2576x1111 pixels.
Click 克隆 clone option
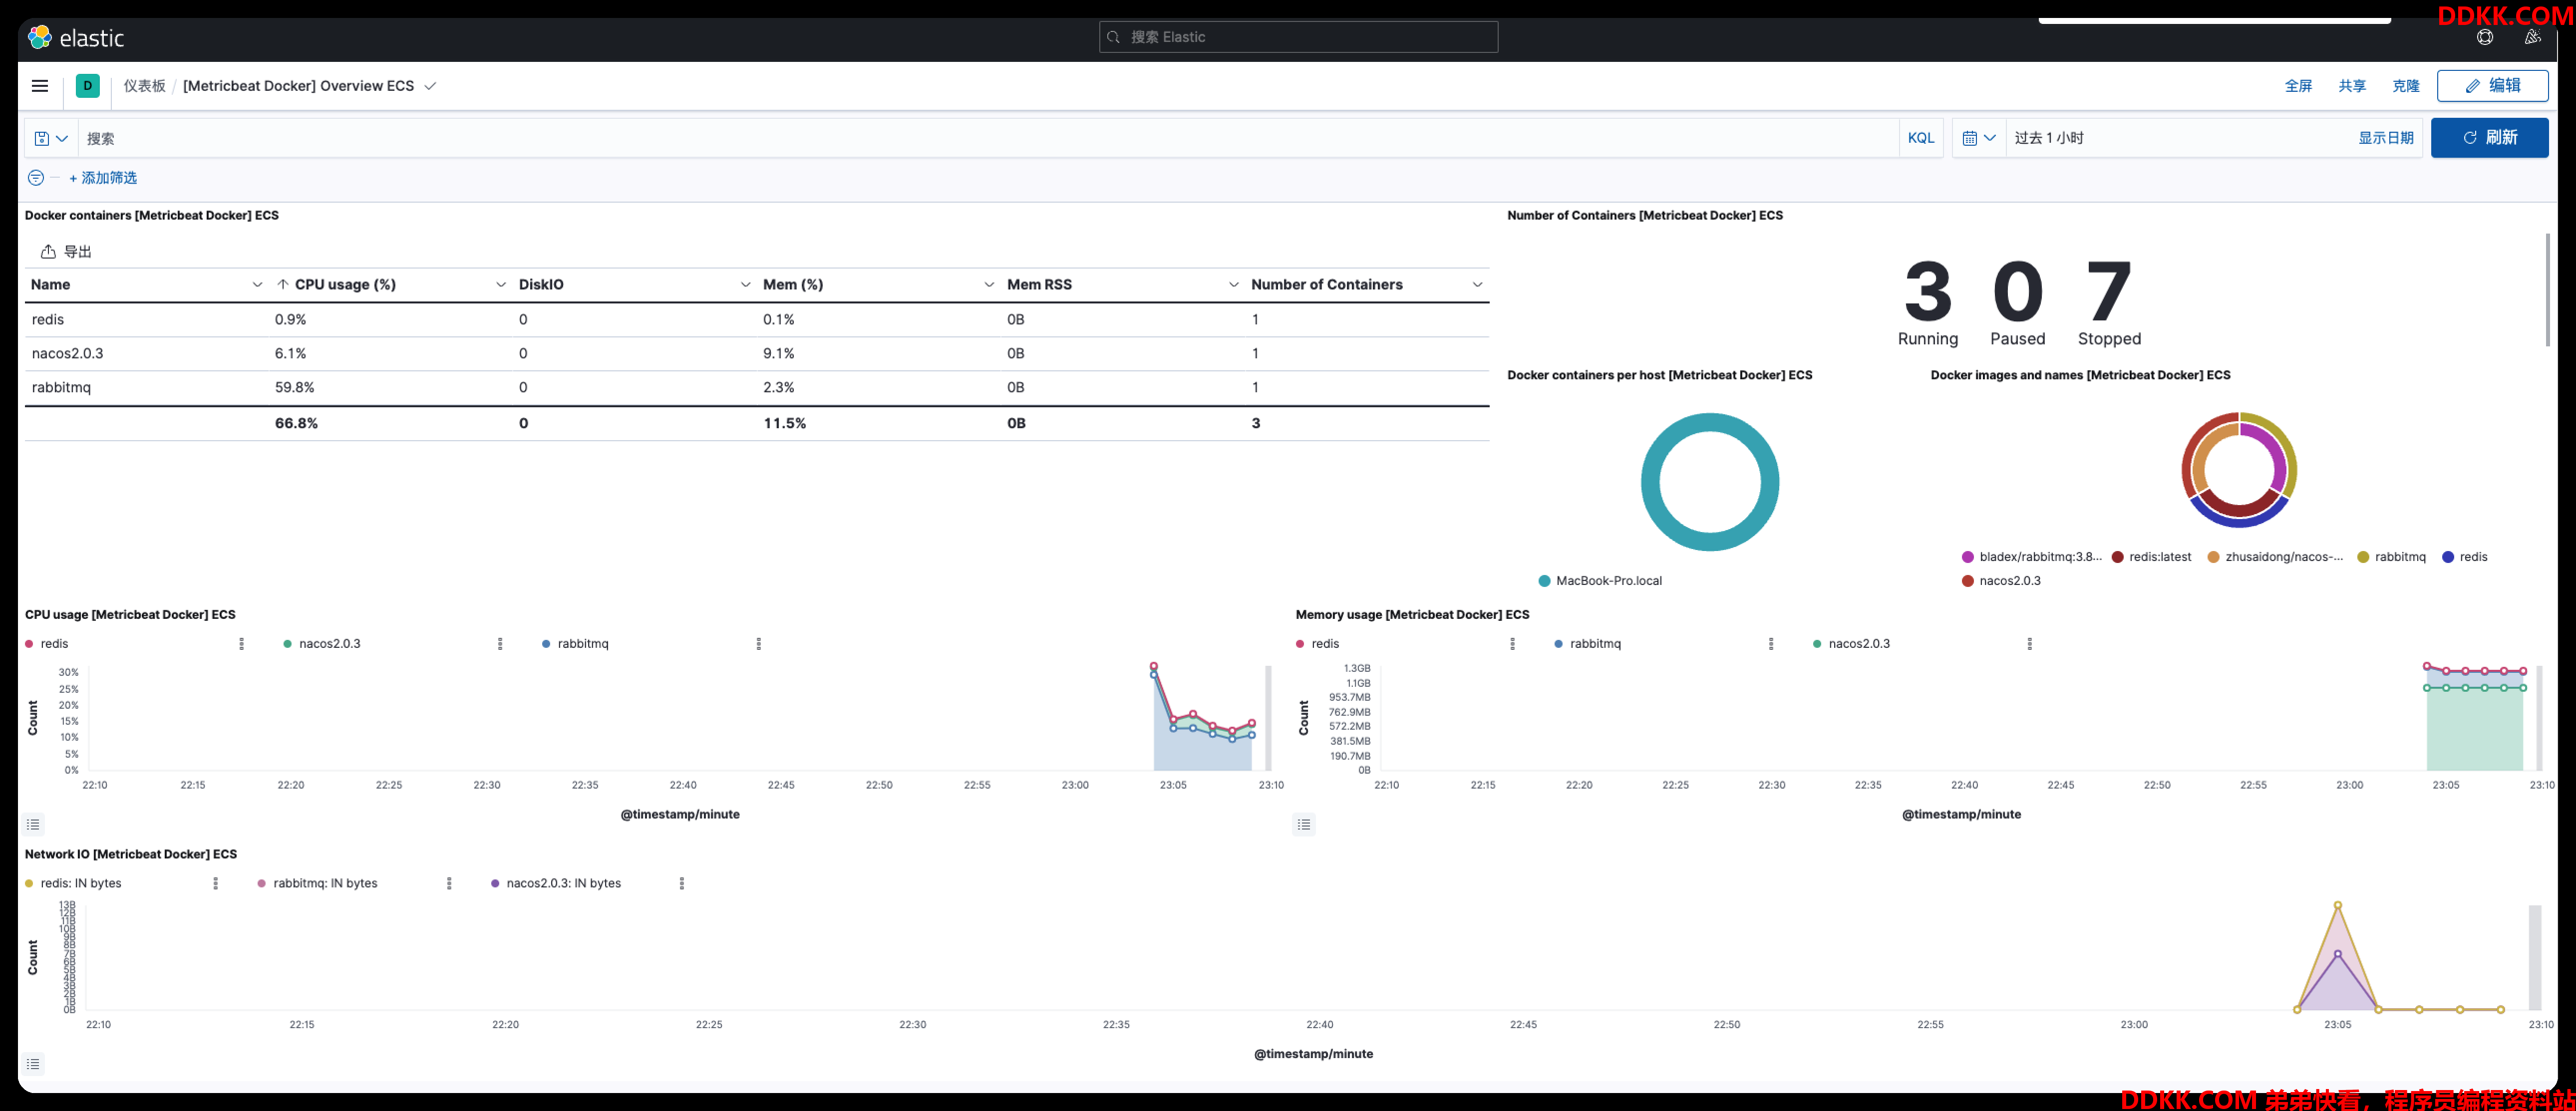pos(2405,86)
